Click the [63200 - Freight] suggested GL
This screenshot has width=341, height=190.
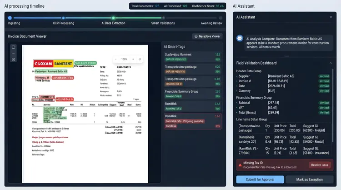pyautogui.click(x=314, y=130)
